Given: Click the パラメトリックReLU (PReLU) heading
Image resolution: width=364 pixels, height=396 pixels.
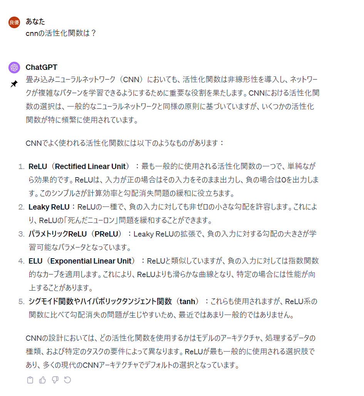Looking at the screenshot, I should [x=75, y=234].
